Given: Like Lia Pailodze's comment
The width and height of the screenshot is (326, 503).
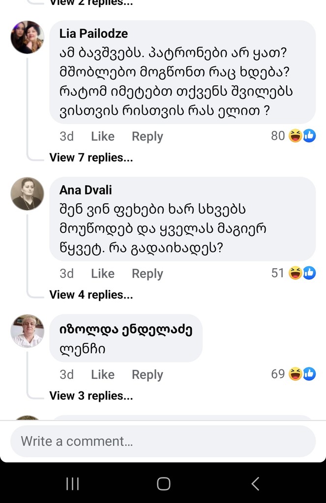Looking at the screenshot, I should (x=102, y=137).
